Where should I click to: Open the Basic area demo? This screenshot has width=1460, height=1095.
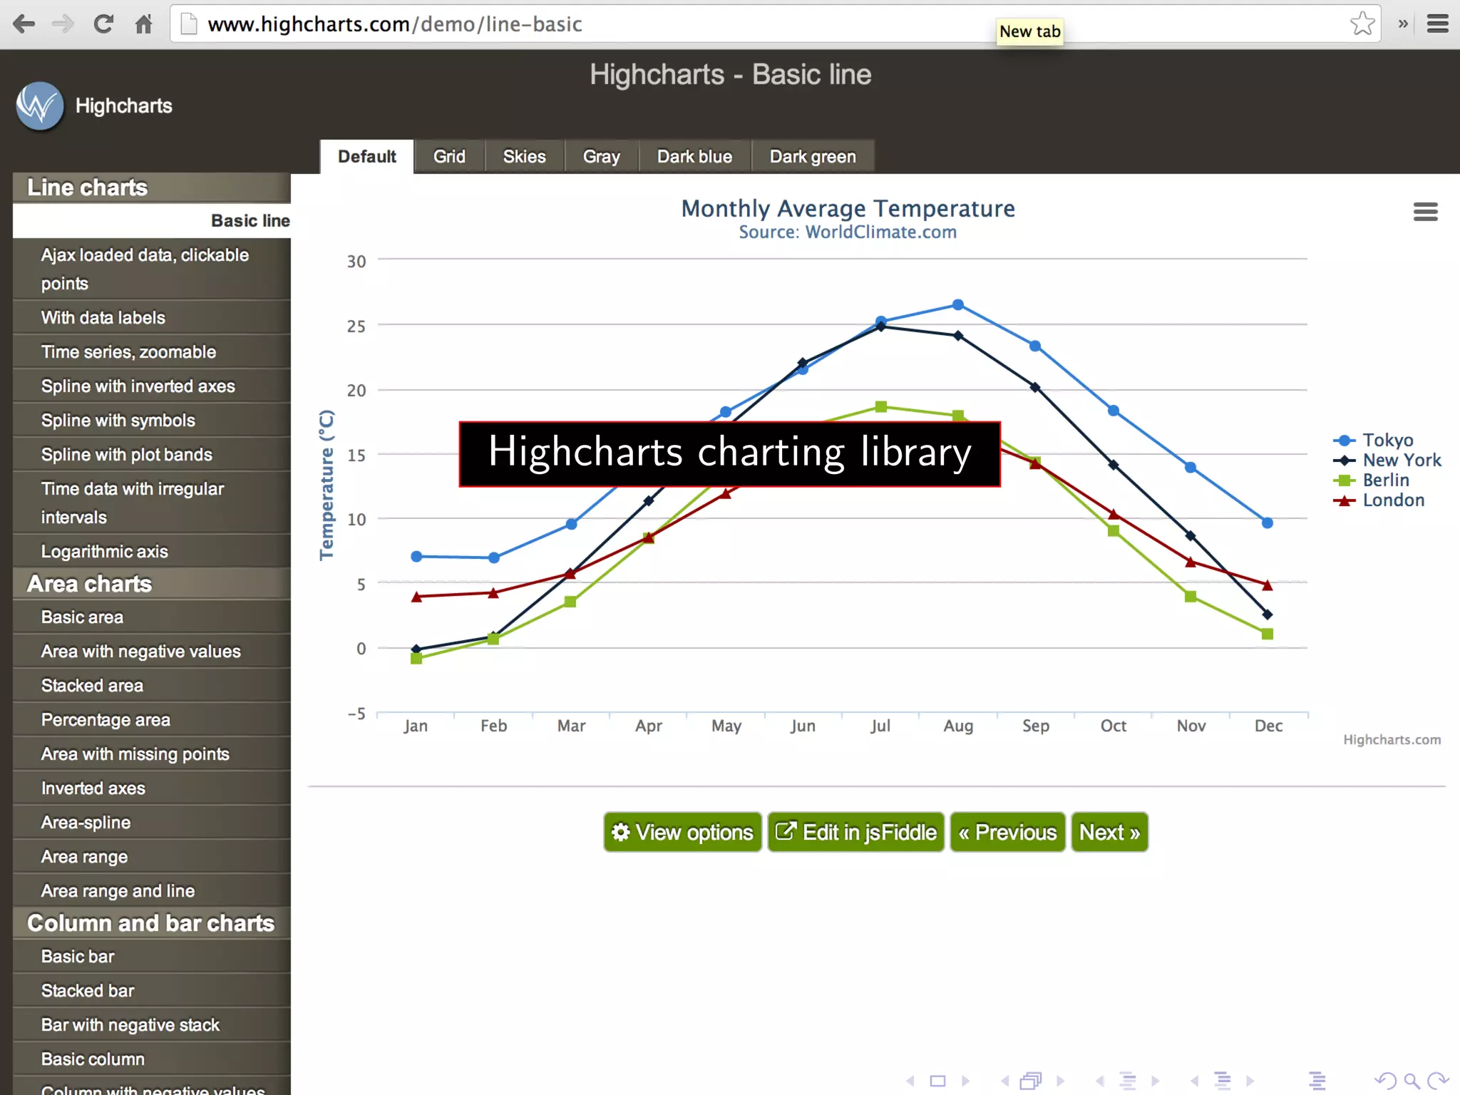point(152,617)
